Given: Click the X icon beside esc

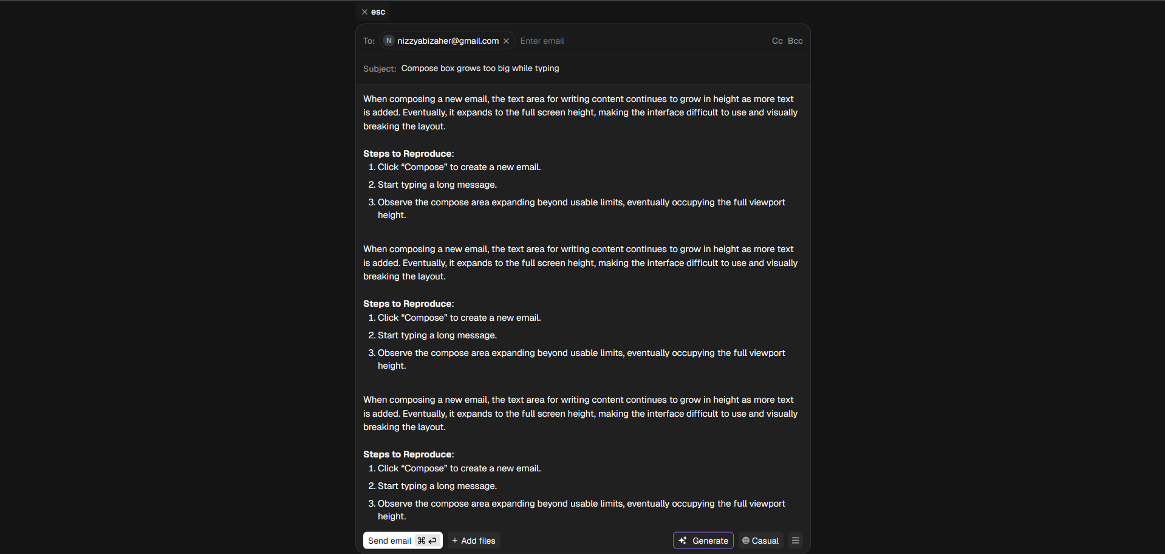Looking at the screenshot, I should click(x=364, y=12).
